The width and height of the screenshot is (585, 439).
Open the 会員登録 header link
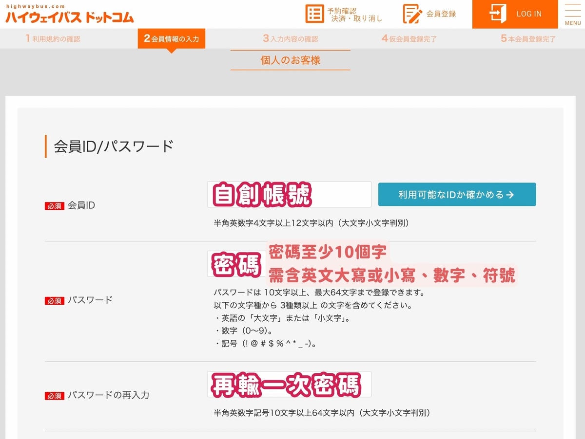(429, 14)
